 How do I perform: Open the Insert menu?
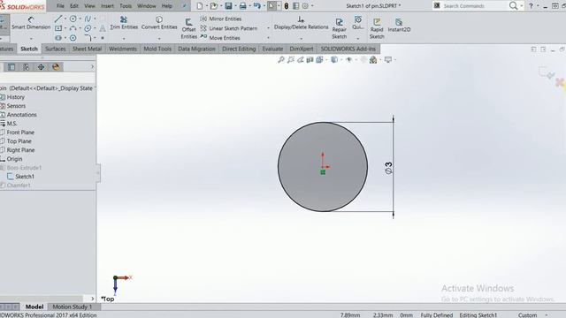pyautogui.click(x=107, y=6)
